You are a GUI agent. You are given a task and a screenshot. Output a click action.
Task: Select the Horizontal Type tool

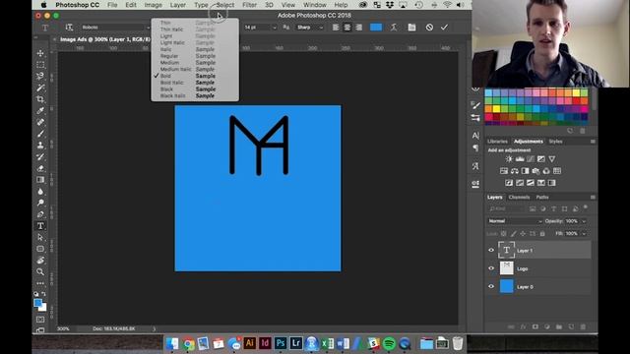pyautogui.click(x=40, y=226)
